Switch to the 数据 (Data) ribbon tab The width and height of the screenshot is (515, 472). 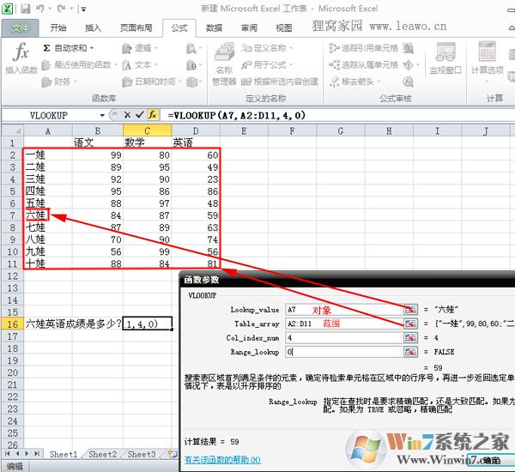tap(215, 27)
